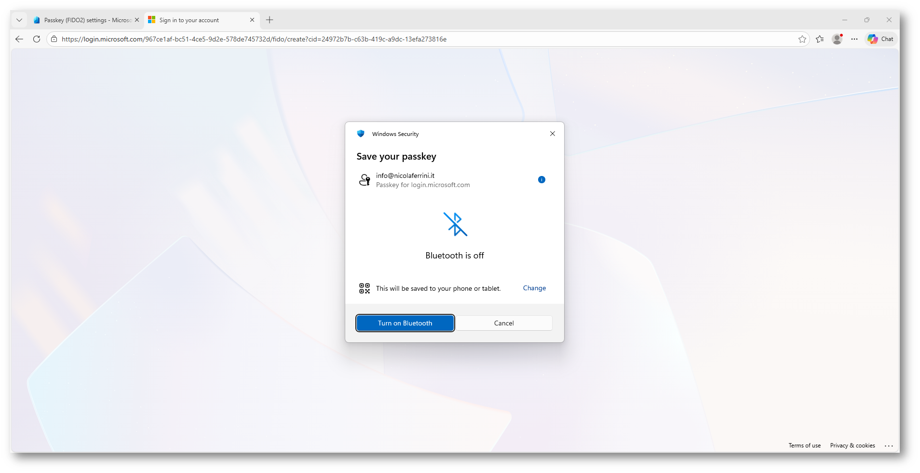Refresh the current page
The width and height of the screenshot is (920, 473).
pos(37,39)
